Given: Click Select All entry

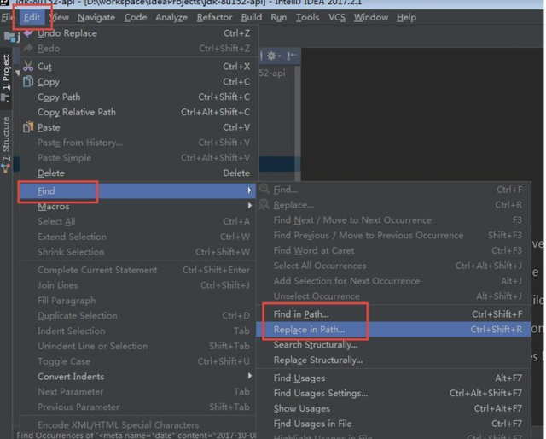Looking at the screenshot, I should click(x=138, y=221).
